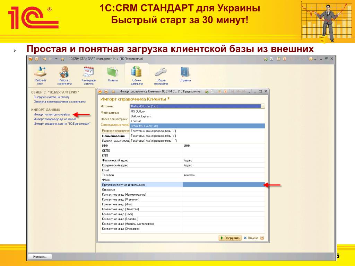Screen dimensions: 355x266
Task: Select the КПП row
Action: coord(183,156)
